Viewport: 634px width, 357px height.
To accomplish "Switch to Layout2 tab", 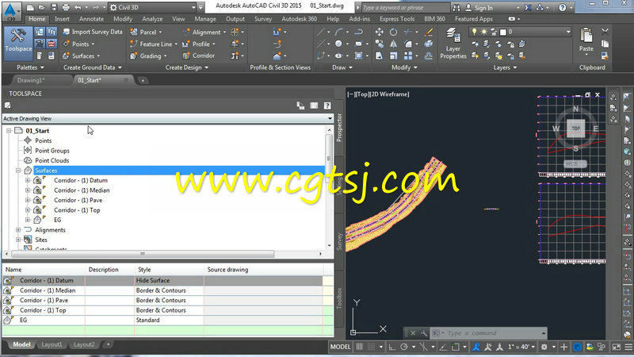I will [84, 344].
